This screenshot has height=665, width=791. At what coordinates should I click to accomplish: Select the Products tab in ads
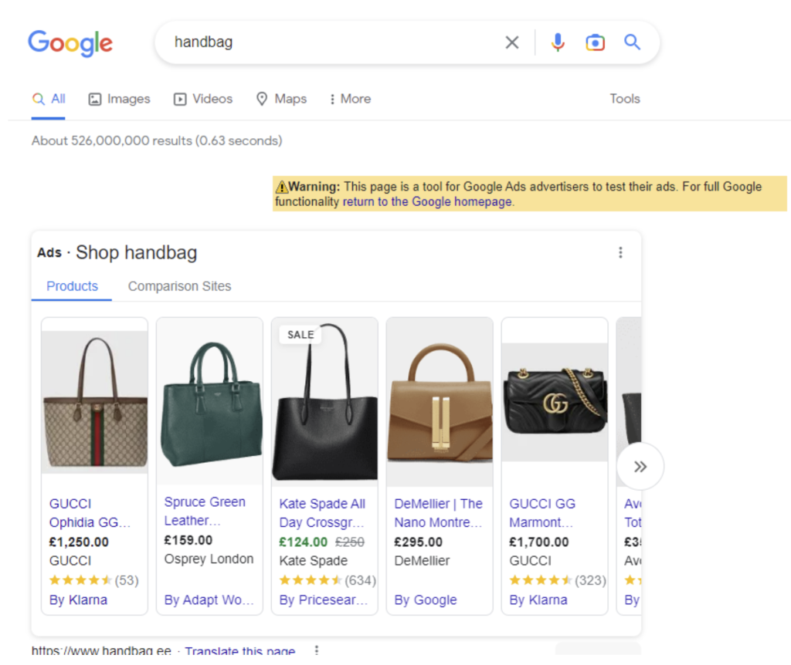click(x=72, y=286)
